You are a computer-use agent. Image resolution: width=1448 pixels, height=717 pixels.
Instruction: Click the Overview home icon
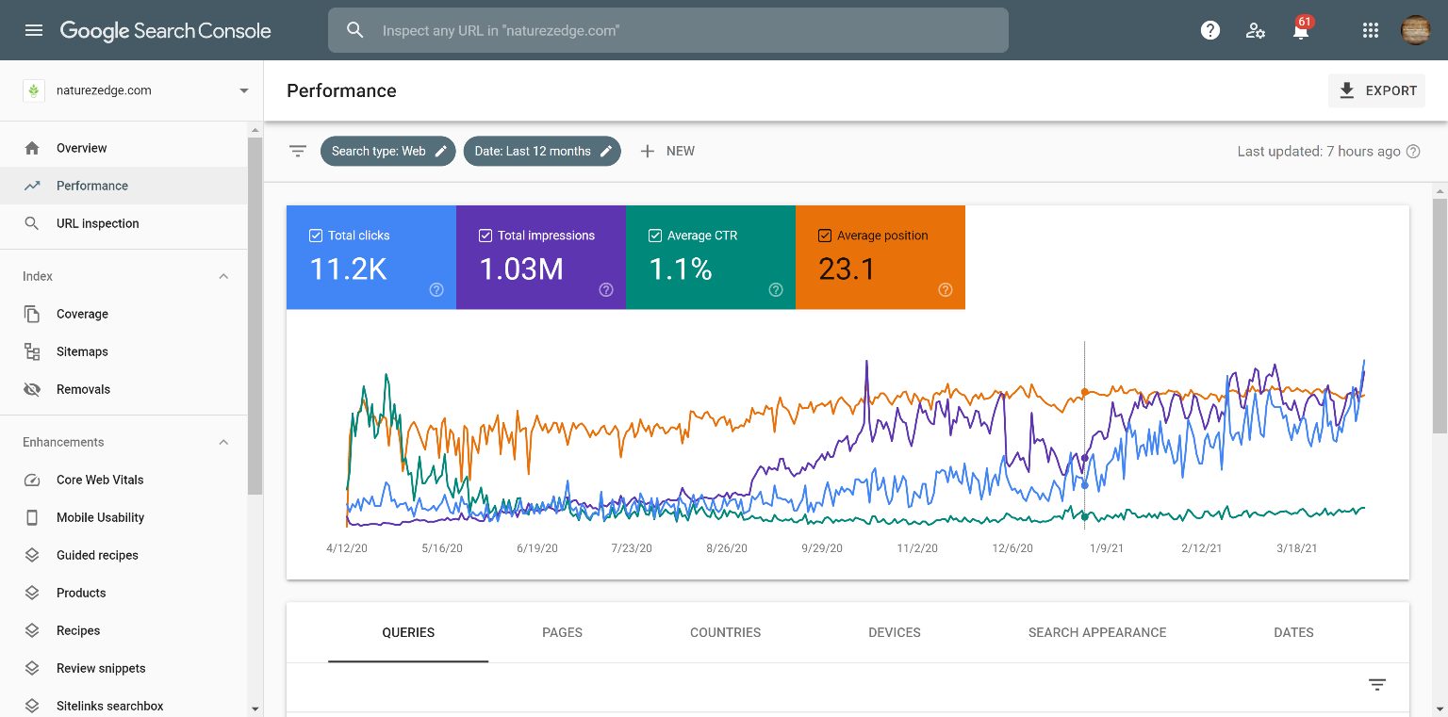[x=32, y=148]
